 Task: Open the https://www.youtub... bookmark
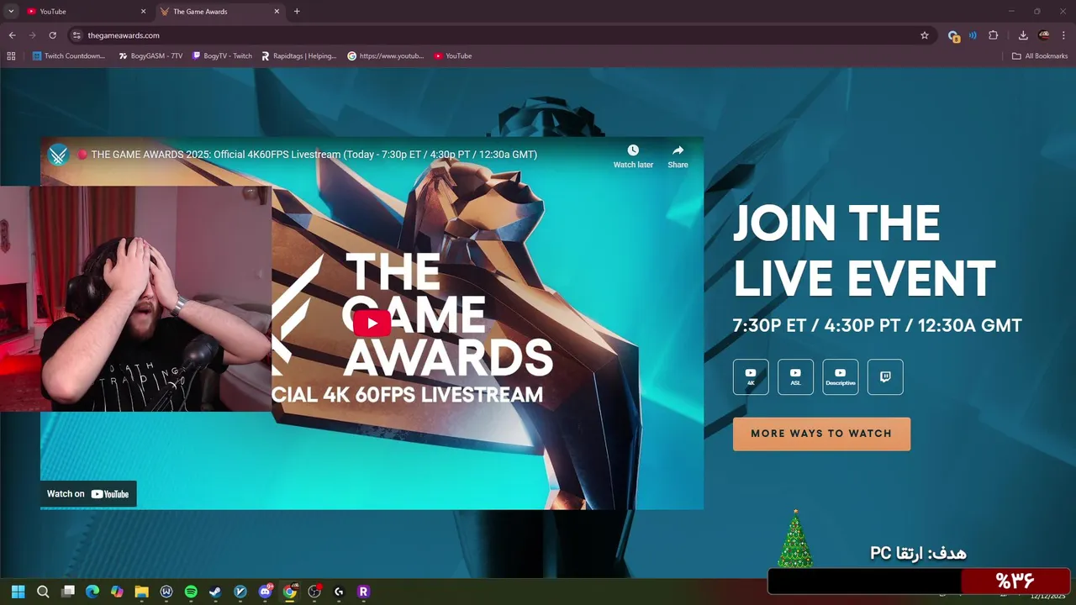click(x=386, y=56)
